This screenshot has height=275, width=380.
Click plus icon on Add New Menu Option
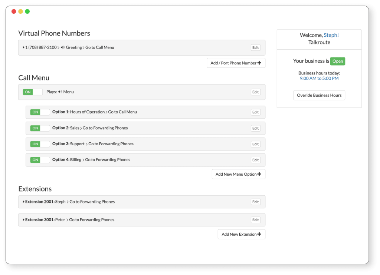pos(259,174)
